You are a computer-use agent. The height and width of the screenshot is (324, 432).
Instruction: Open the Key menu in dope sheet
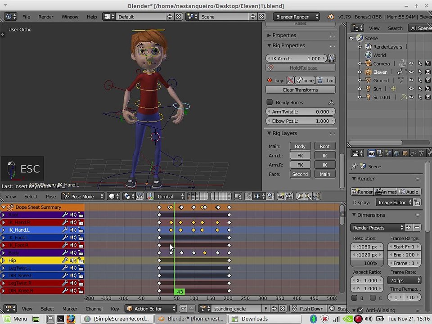(115, 309)
